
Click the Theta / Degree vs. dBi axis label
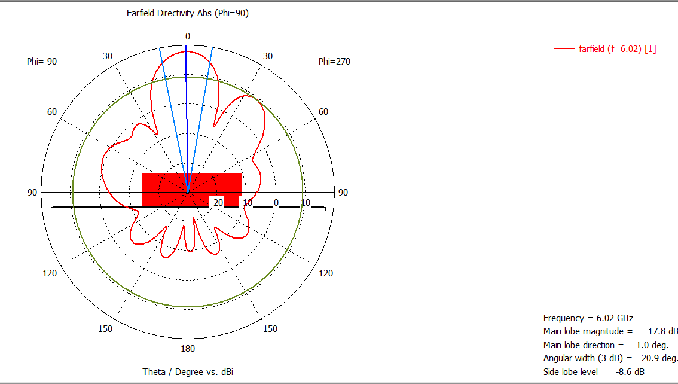(x=187, y=372)
